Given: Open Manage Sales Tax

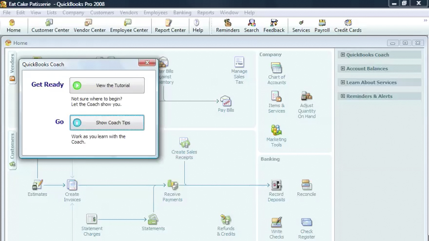Looking at the screenshot, I should [239, 71].
